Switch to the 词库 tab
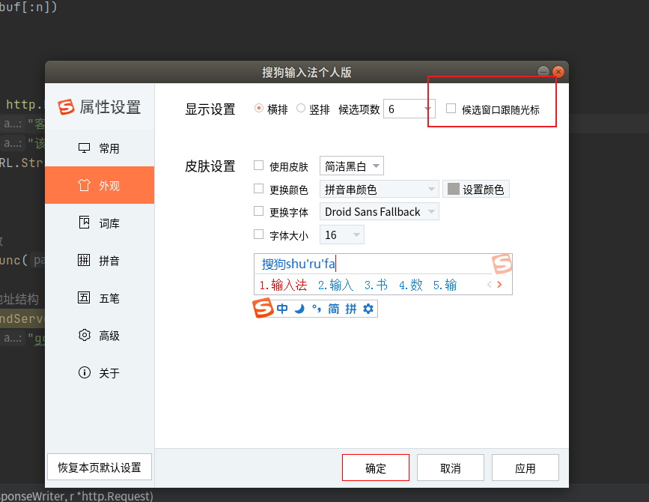Screen dimensions: 649x502 point(100,223)
